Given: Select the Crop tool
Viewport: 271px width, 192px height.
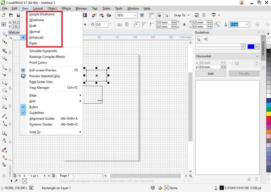Looking at the screenshot, I should pos(4,50).
